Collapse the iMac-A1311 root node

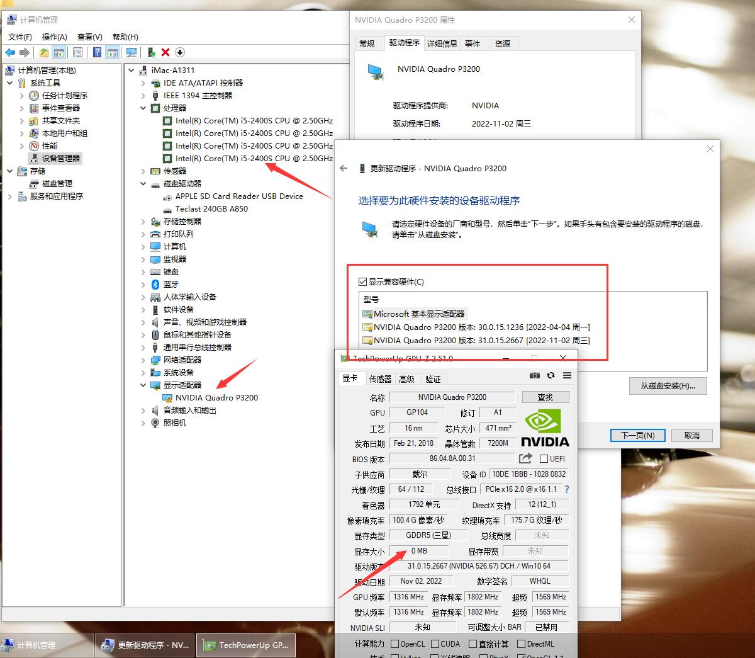point(131,70)
